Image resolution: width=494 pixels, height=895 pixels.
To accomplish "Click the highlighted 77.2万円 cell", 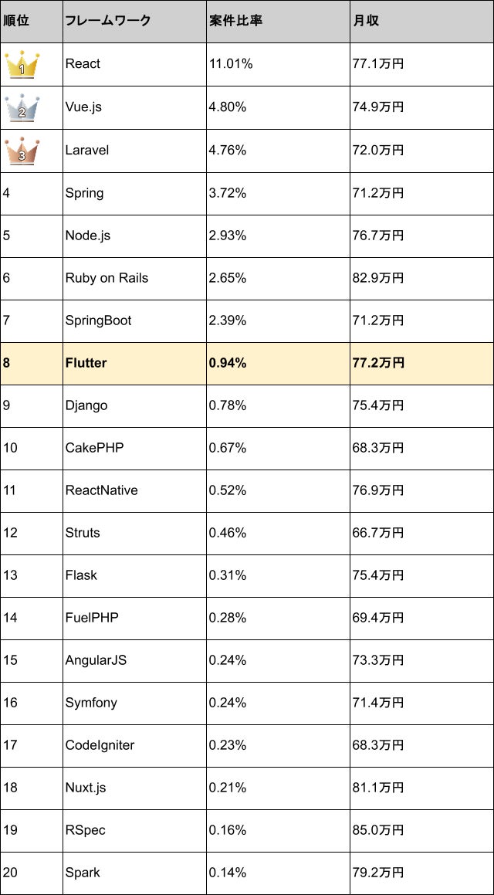I will click(x=421, y=363).
